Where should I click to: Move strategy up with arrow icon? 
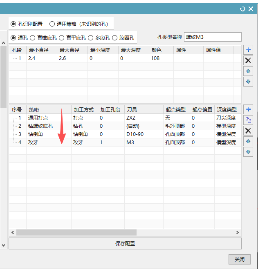248,141
